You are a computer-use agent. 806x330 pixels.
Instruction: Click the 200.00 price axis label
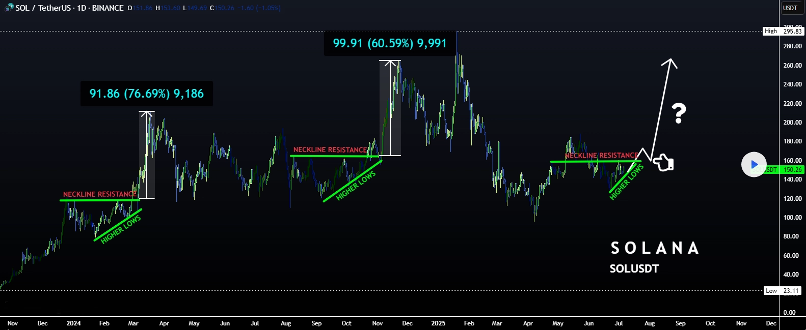(x=793, y=123)
